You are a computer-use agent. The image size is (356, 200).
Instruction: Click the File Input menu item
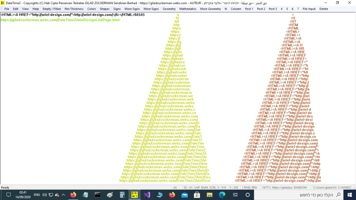pos(309,9)
